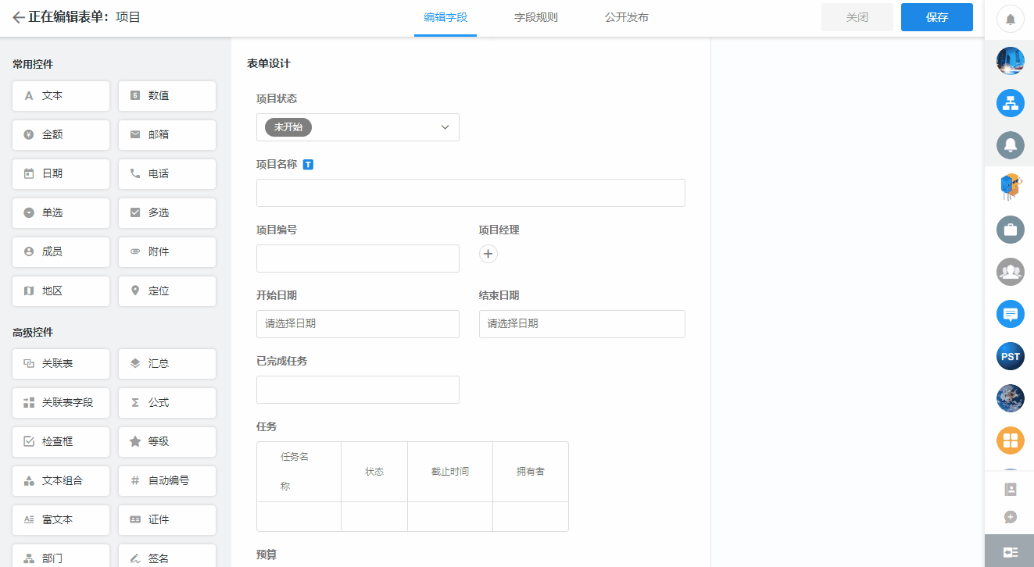
Task: Click the plus button under 项目经理
Action: pos(488,254)
